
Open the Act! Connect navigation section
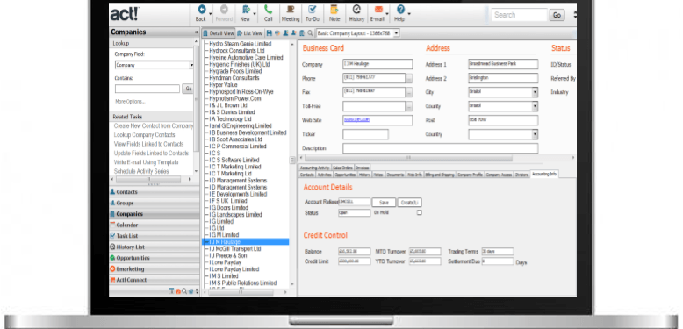[x=154, y=280]
